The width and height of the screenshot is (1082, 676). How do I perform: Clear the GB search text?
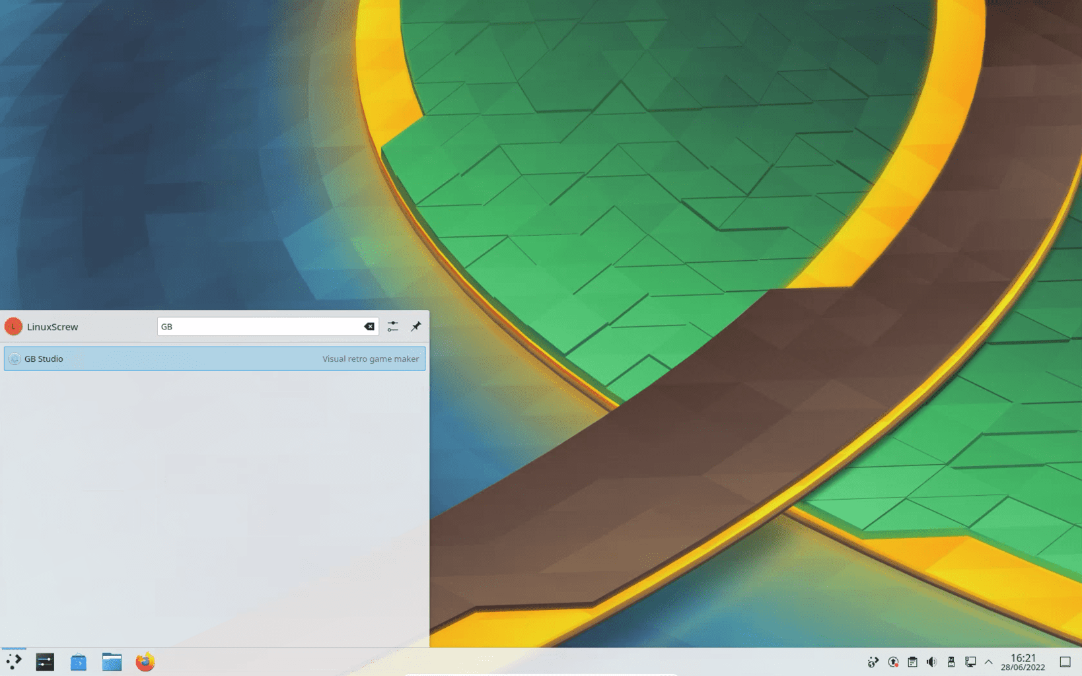pyautogui.click(x=369, y=326)
